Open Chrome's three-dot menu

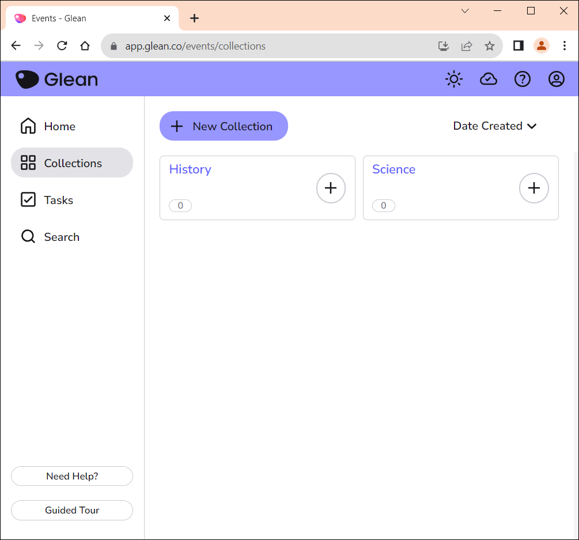[564, 46]
